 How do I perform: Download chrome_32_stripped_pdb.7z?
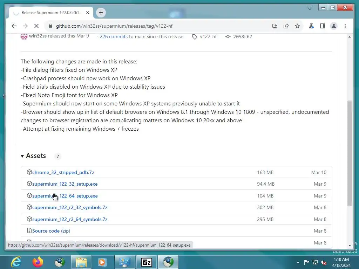click(x=63, y=172)
